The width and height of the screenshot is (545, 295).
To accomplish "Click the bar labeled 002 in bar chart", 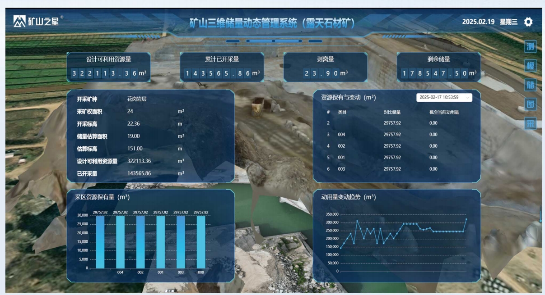I will point(140,242).
